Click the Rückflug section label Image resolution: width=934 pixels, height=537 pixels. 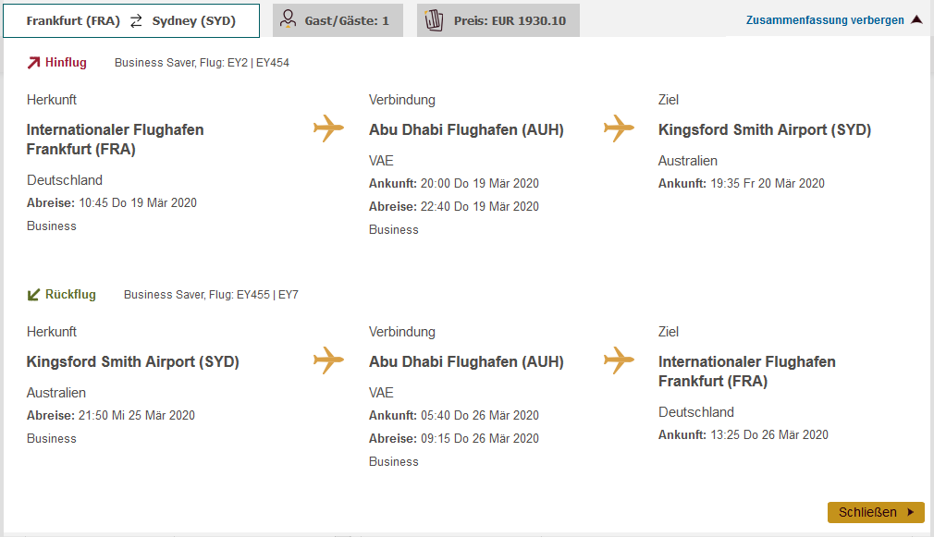point(70,295)
